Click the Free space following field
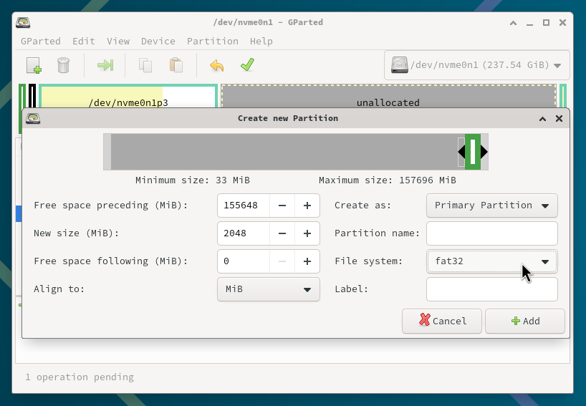This screenshot has width=586, height=406. 244,261
